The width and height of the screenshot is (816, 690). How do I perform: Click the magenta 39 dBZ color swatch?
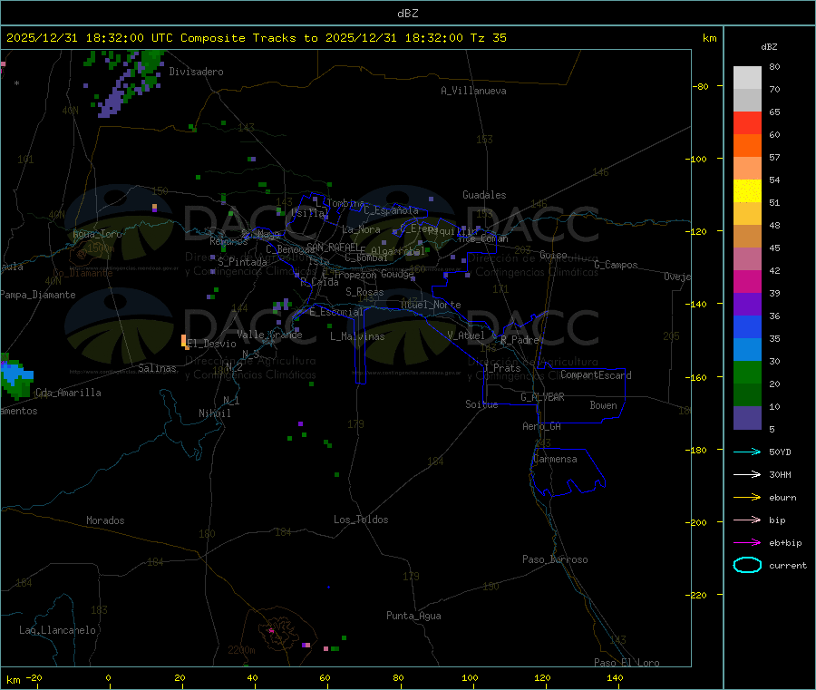tap(747, 281)
